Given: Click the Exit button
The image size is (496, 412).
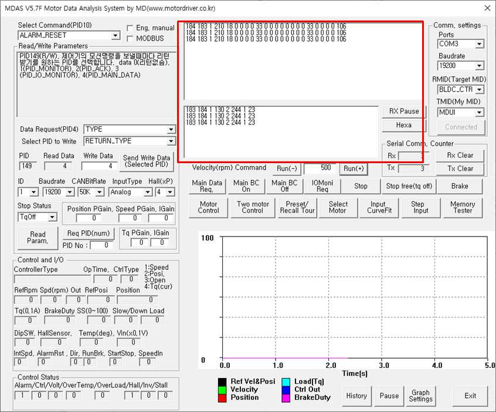Looking at the screenshot, I should (x=470, y=396).
